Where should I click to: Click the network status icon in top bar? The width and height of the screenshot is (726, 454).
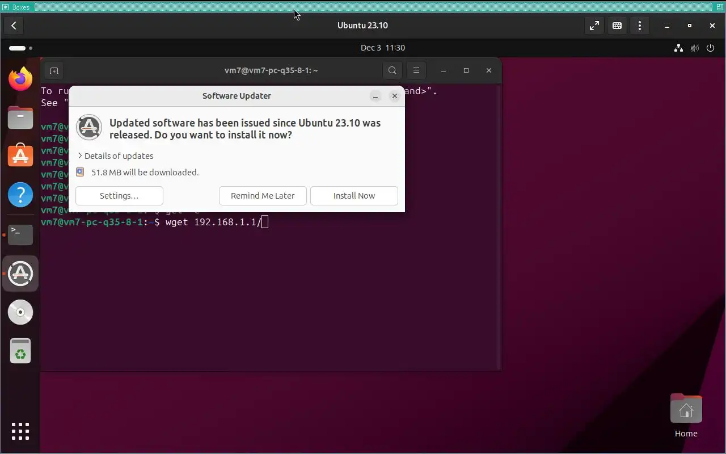678,48
